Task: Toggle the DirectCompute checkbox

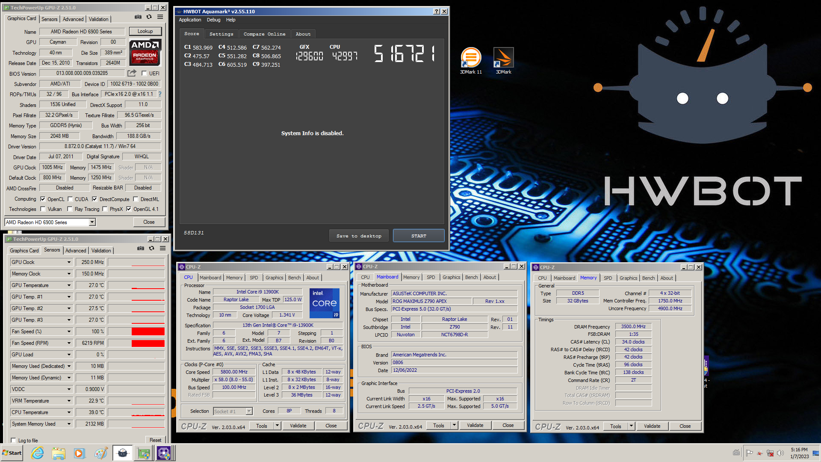Action: (x=95, y=199)
